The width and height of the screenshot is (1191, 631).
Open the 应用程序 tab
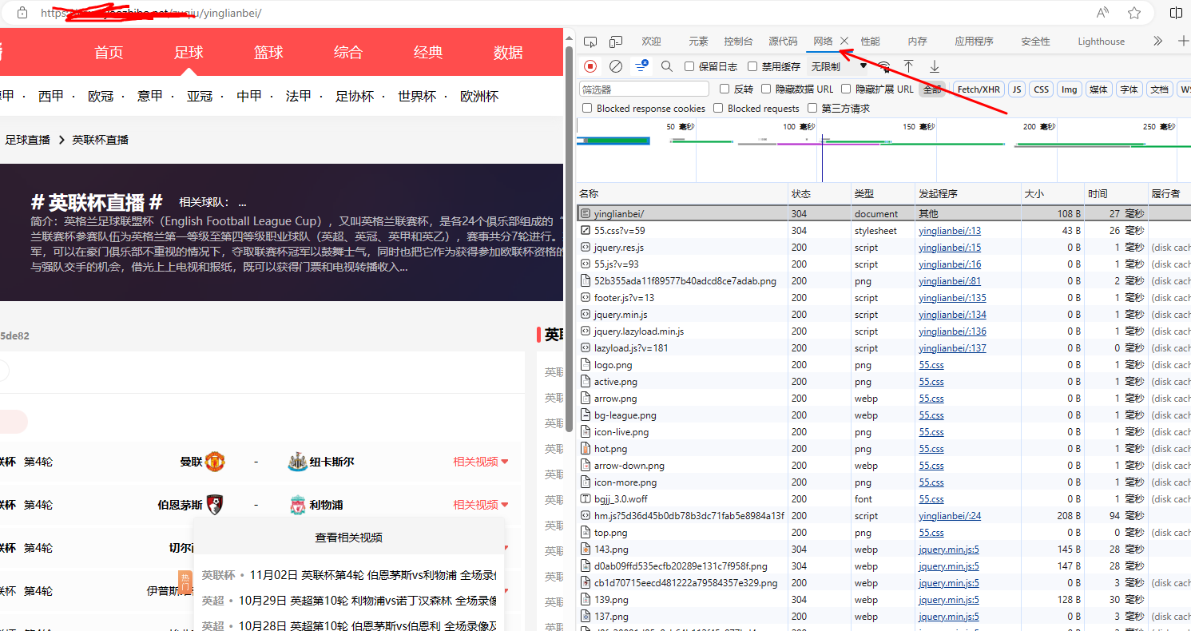coord(974,42)
